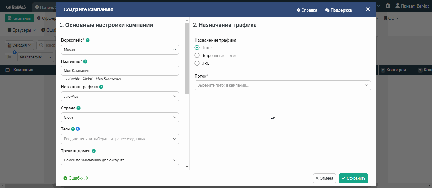
Task: Click help icon beside Страна label
Action: [x=79, y=108]
